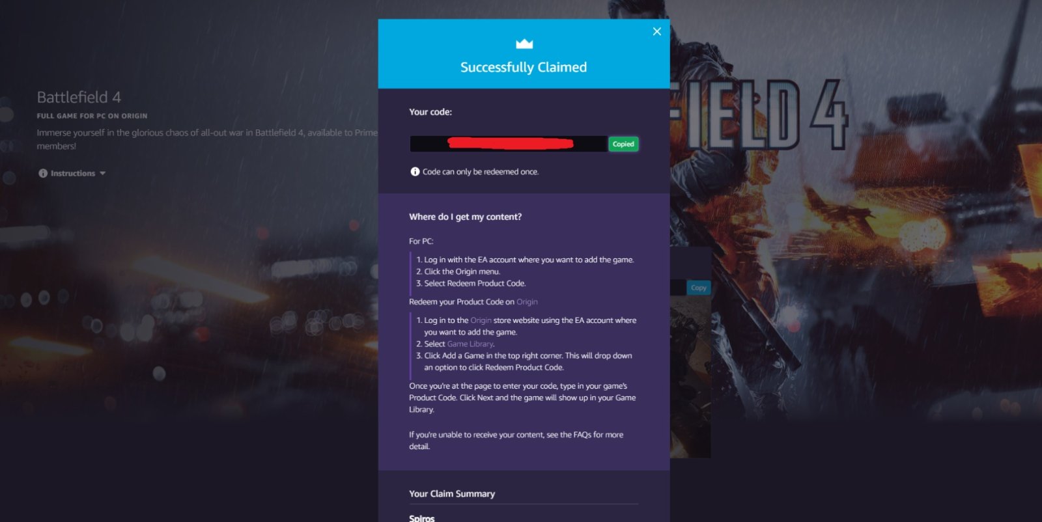1042x522 pixels.
Task: Expand the Instructions dropdown on background page
Action: [72, 173]
